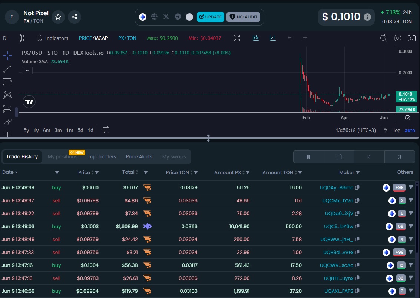
Task: Sort trades by Date column
Action: 10,172
